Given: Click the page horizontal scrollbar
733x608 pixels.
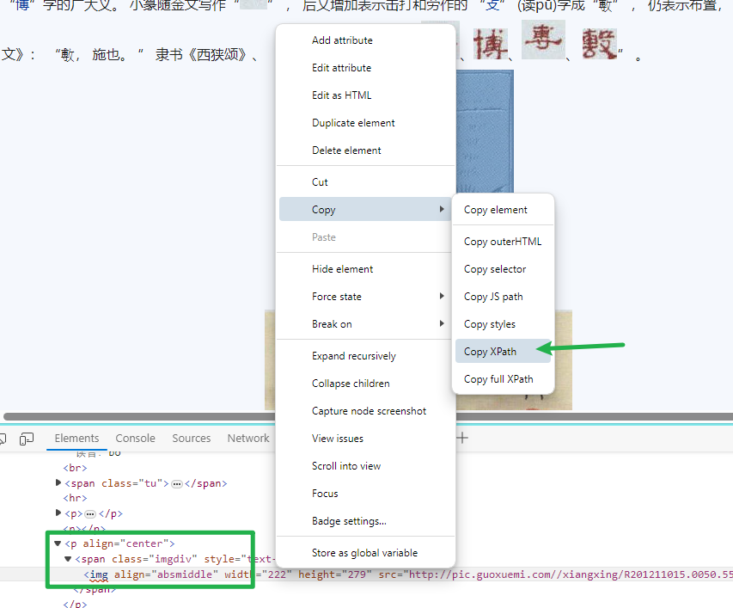Looking at the screenshot, I should (366, 416).
